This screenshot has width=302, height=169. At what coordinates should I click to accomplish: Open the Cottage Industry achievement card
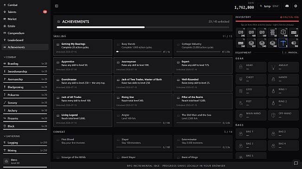click(203, 48)
